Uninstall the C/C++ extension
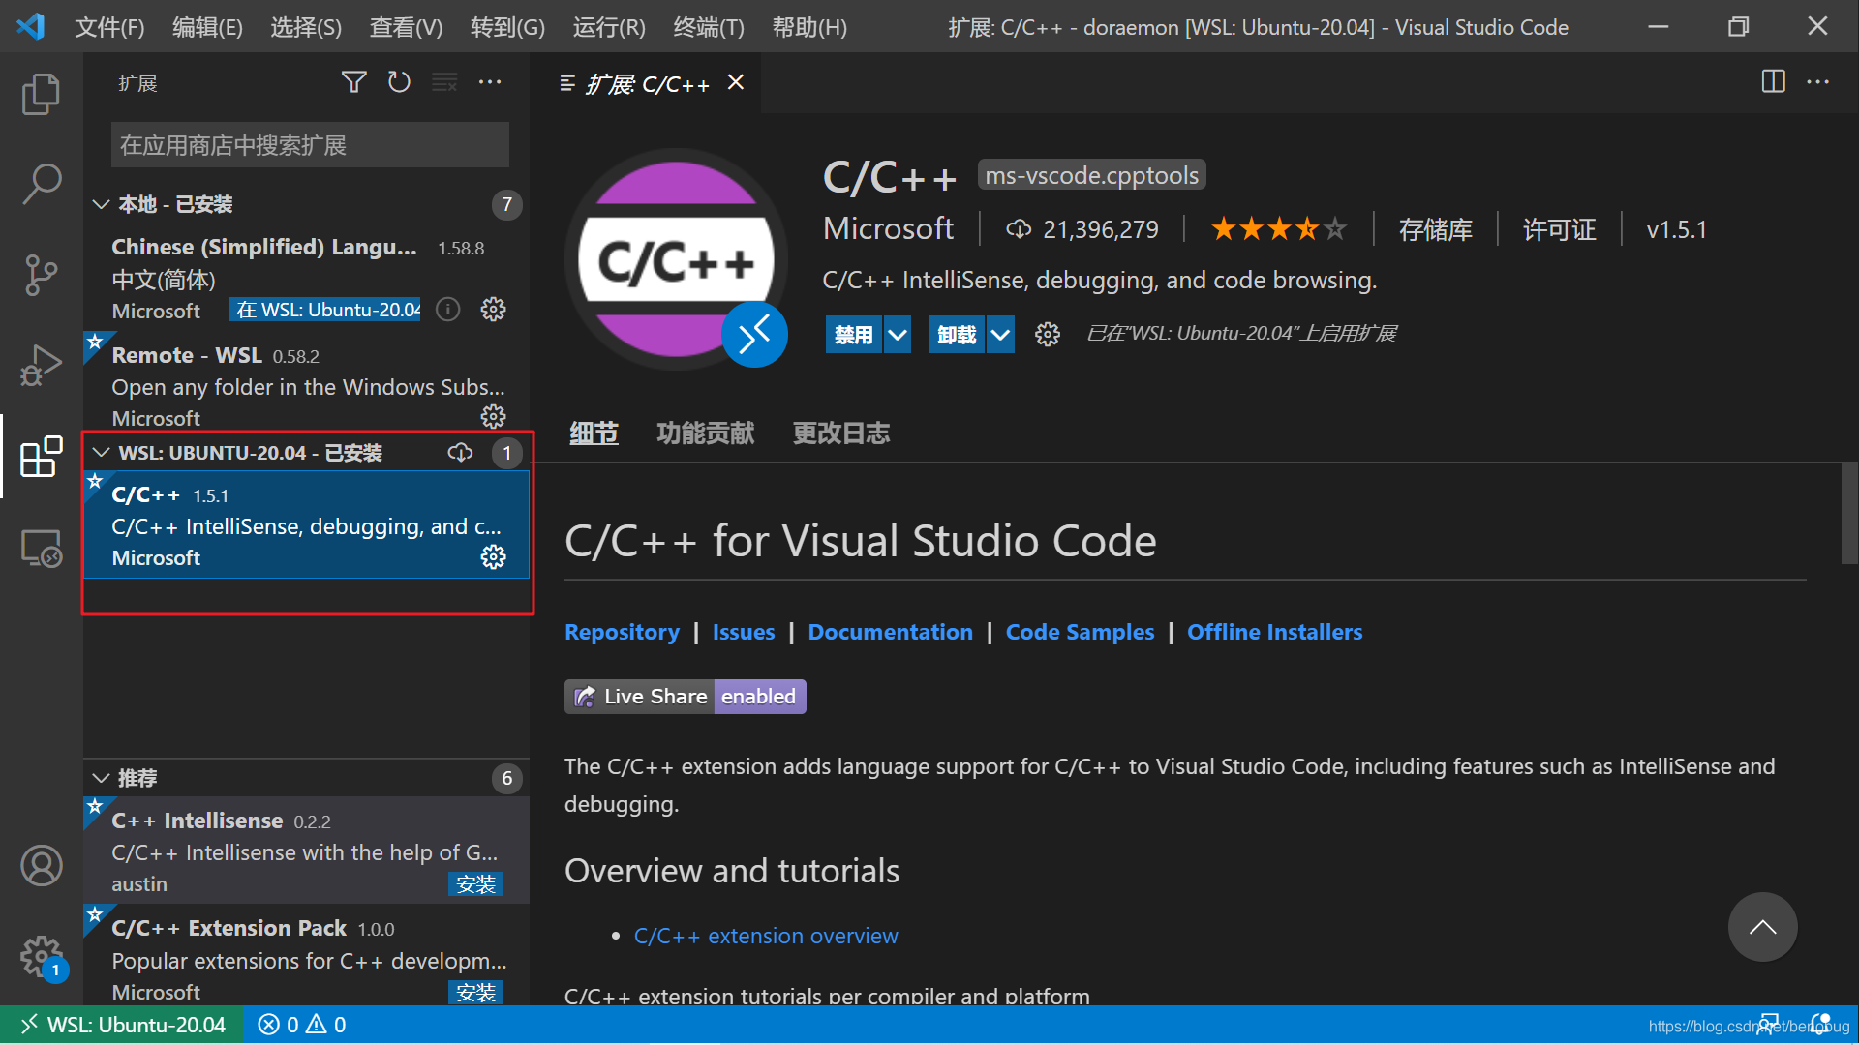This screenshot has height=1045, width=1859. click(x=957, y=335)
